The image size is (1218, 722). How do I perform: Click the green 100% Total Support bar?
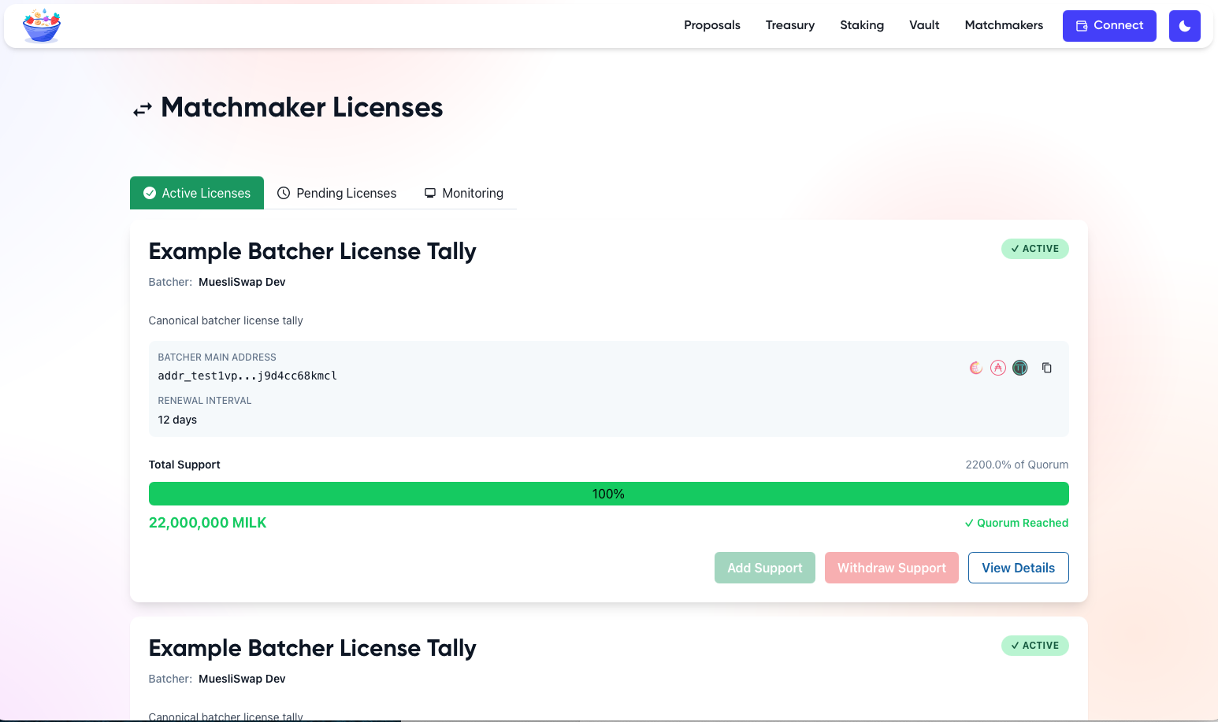pyautogui.click(x=608, y=494)
